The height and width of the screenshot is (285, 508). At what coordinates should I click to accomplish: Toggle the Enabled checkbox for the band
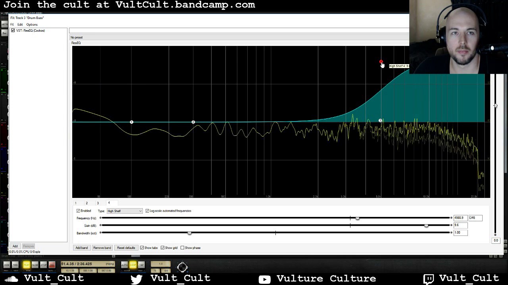[78, 211]
